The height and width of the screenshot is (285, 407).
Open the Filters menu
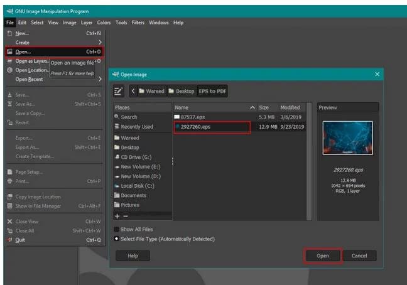click(138, 23)
